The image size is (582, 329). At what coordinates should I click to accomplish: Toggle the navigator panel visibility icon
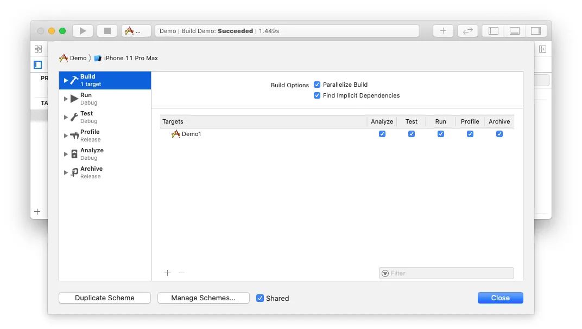[x=494, y=31]
